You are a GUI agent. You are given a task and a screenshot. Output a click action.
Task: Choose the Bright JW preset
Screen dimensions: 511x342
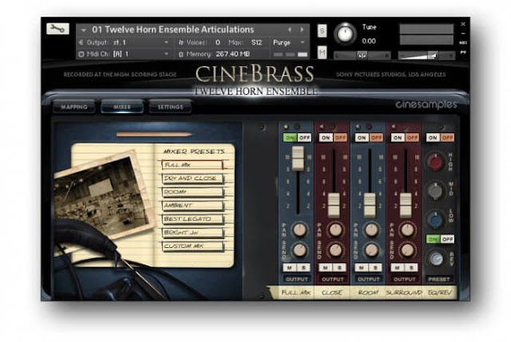(x=192, y=232)
